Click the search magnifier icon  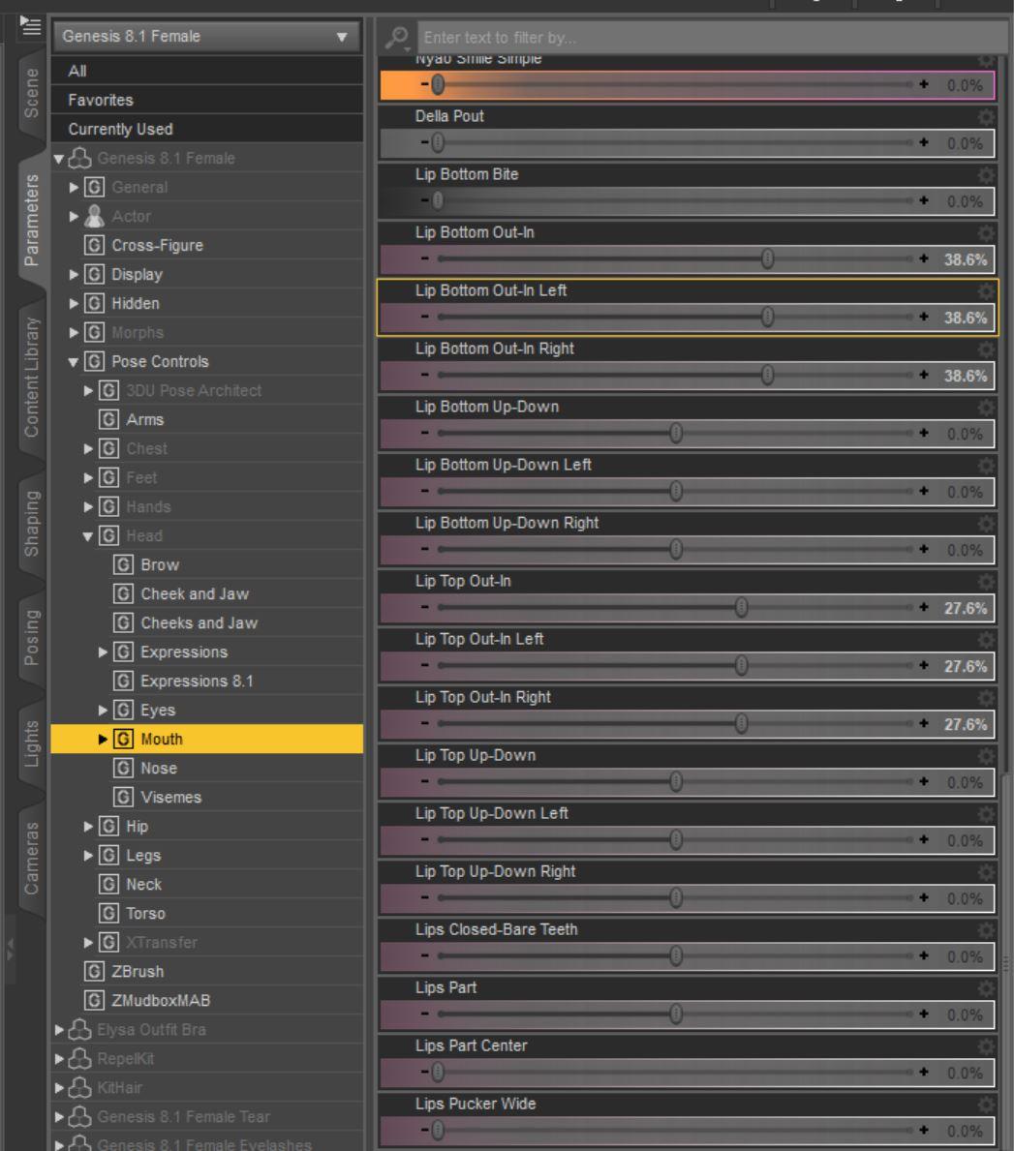396,37
